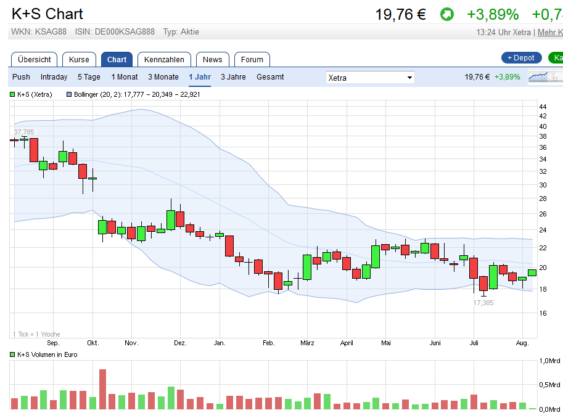The image size is (563, 418).
Task: Click the K+S Volumen in Euro label
Action: tap(47, 354)
